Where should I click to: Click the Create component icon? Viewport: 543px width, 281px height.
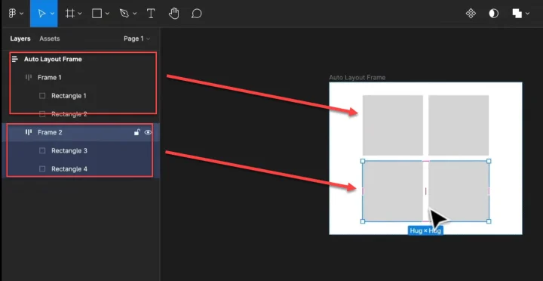tap(471, 14)
